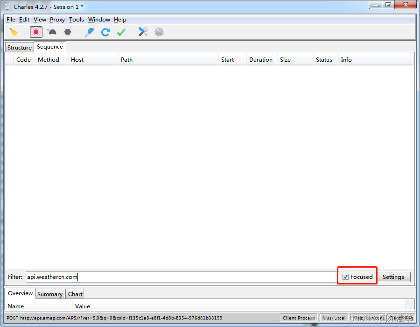Viewport: 420px width, 327px height.
Task: Open the Edit menu
Action: [x=24, y=20]
